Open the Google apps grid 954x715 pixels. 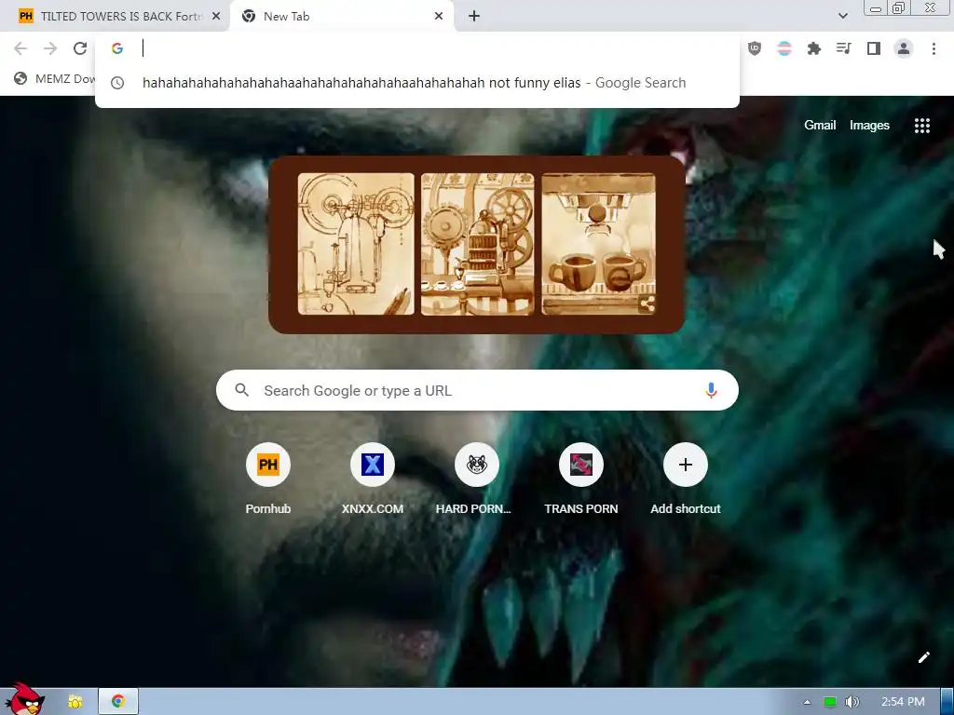(922, 126)
